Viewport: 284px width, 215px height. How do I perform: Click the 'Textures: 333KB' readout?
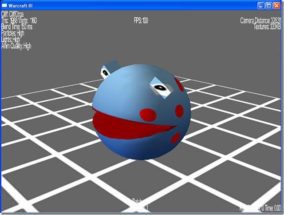(x=267, y=27)
